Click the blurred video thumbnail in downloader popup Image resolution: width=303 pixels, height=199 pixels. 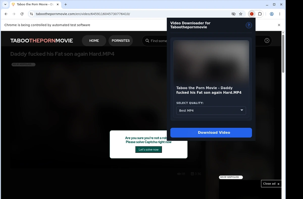click(211, 62)
